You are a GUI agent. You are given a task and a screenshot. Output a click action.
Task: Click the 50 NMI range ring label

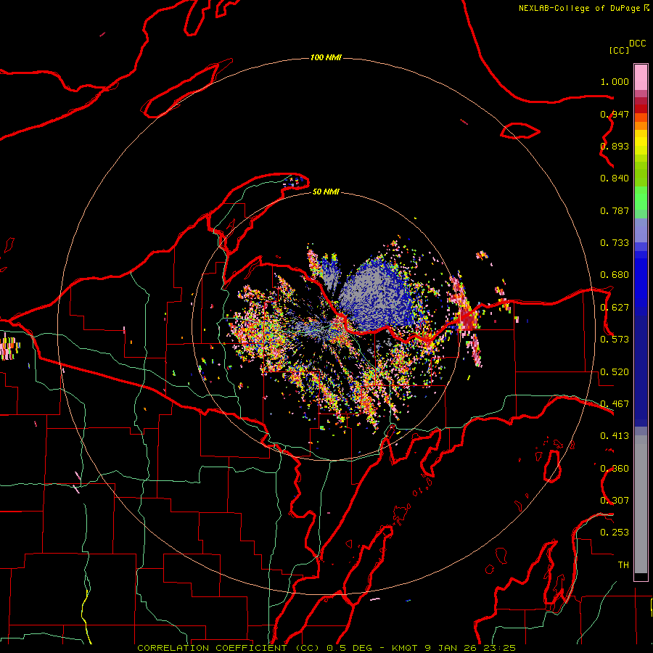[x=326, y=192]
